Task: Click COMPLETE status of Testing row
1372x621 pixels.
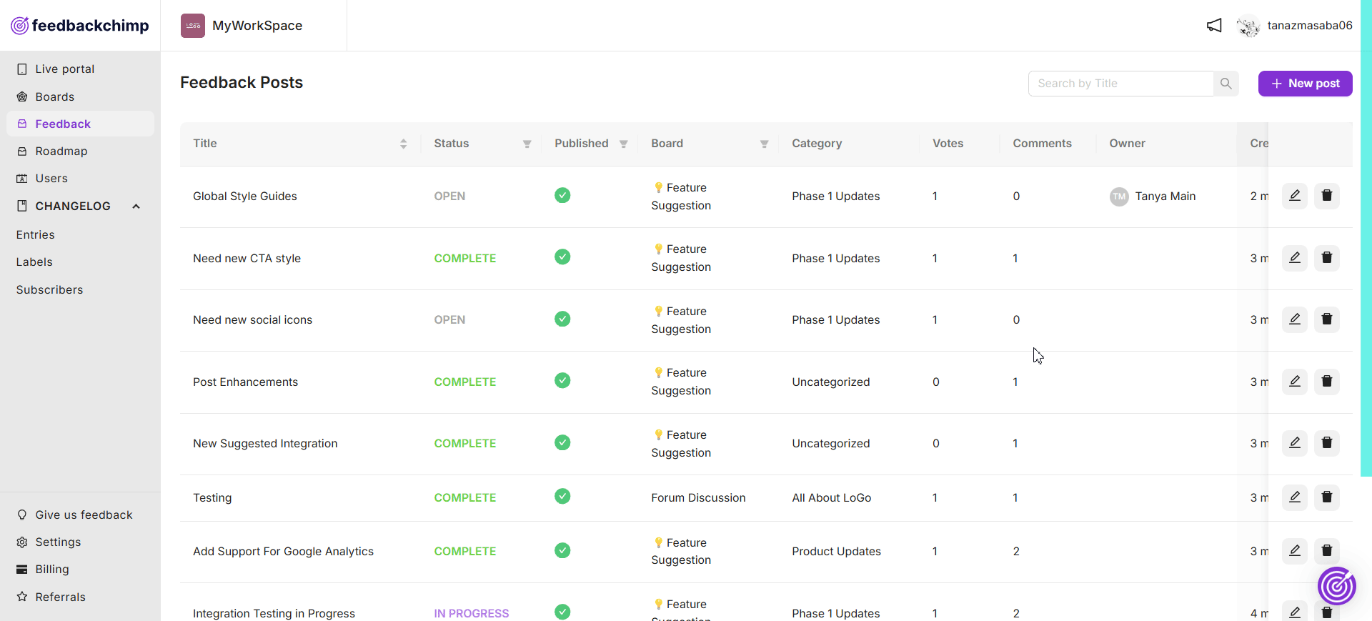Action: tap(465, 497)
